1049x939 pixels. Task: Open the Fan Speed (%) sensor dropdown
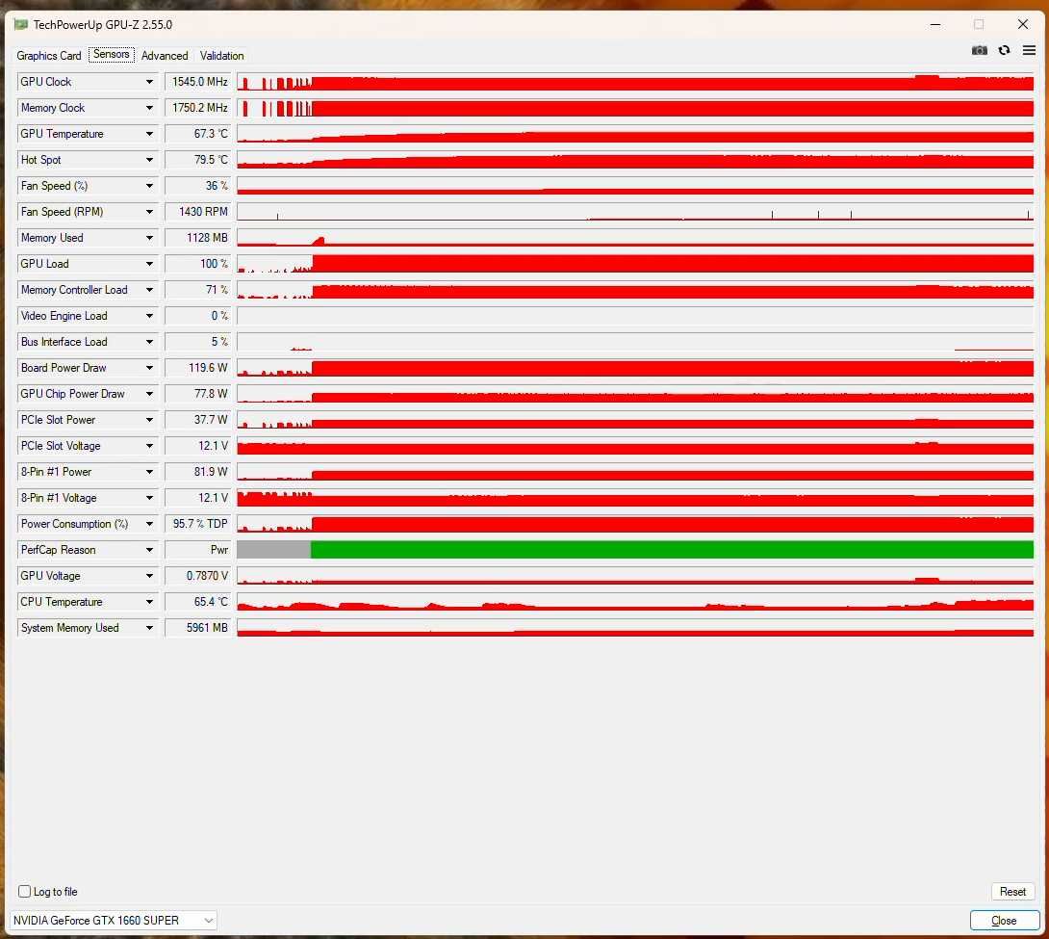(x=149, y=186)
